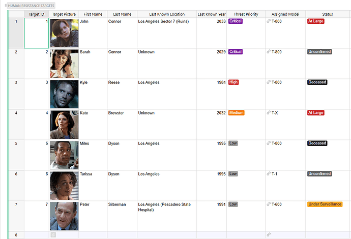Image resolution: width=351 pixels, height=239 pixels.
Task: Select row number 6 header
Action: (x=16, y=186)
